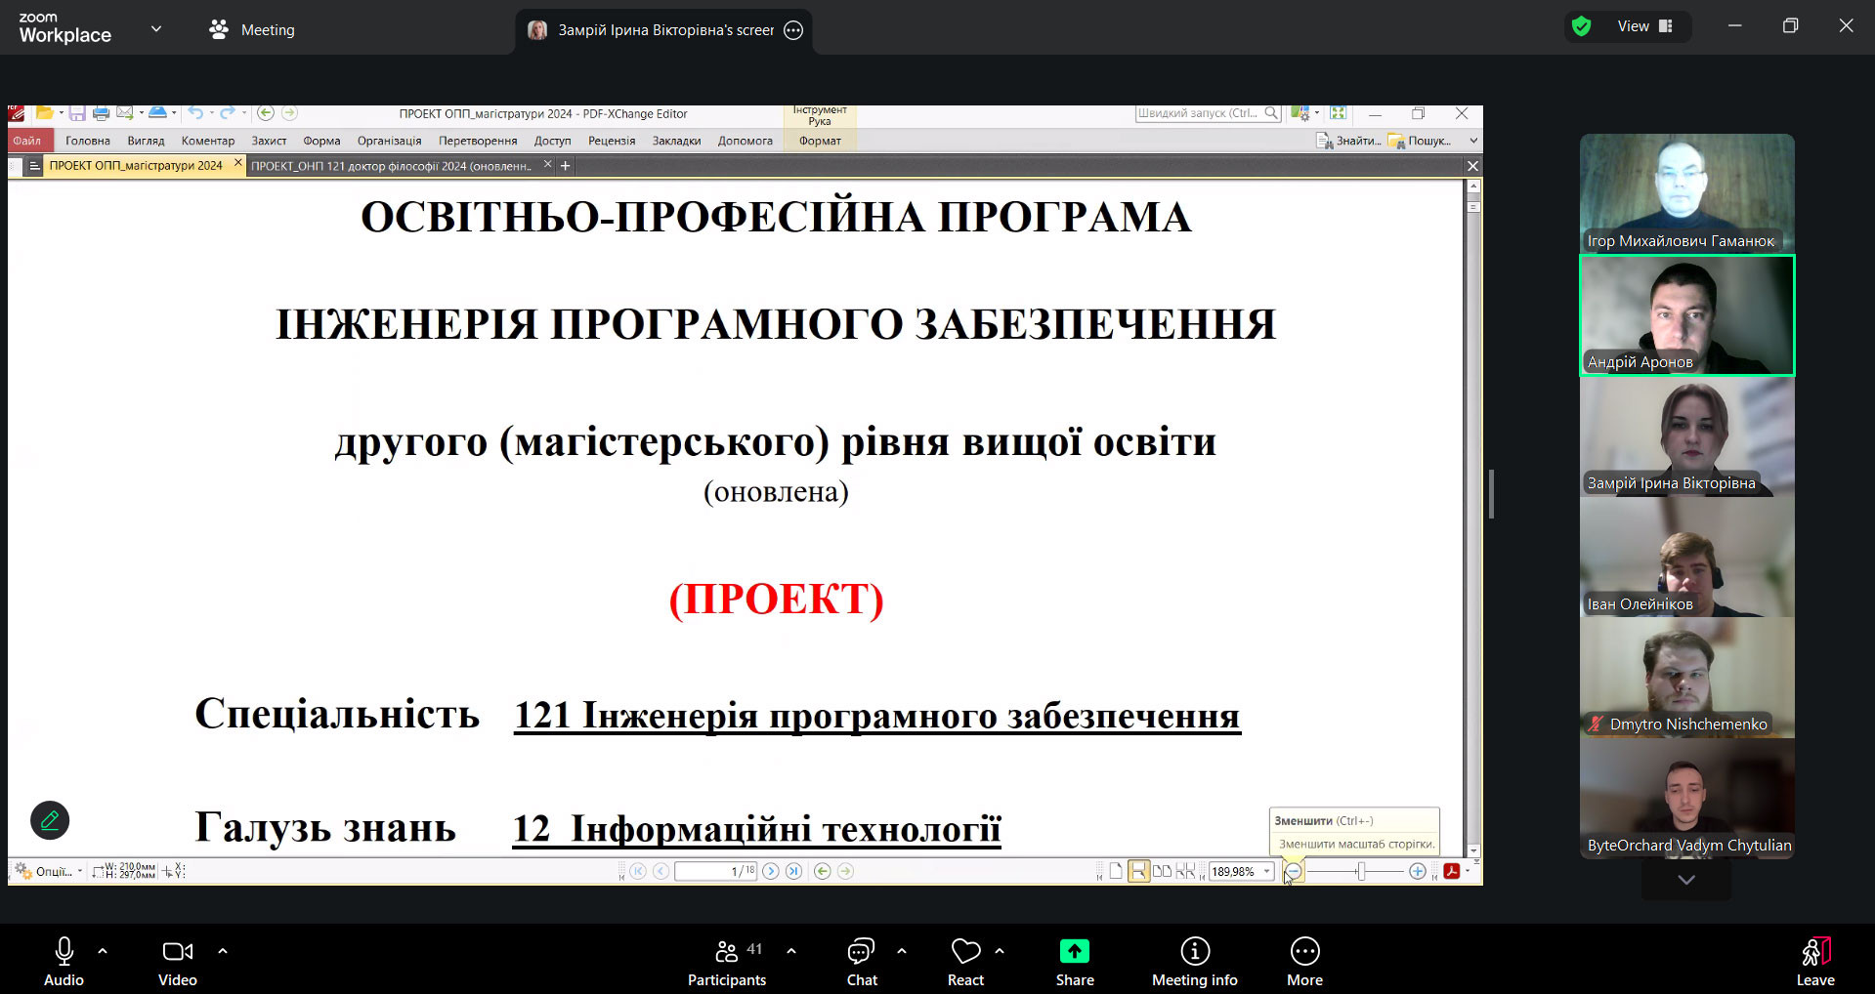Click the shared document zoom slider
The image size is (1875, 994).
click(1360, 871)
